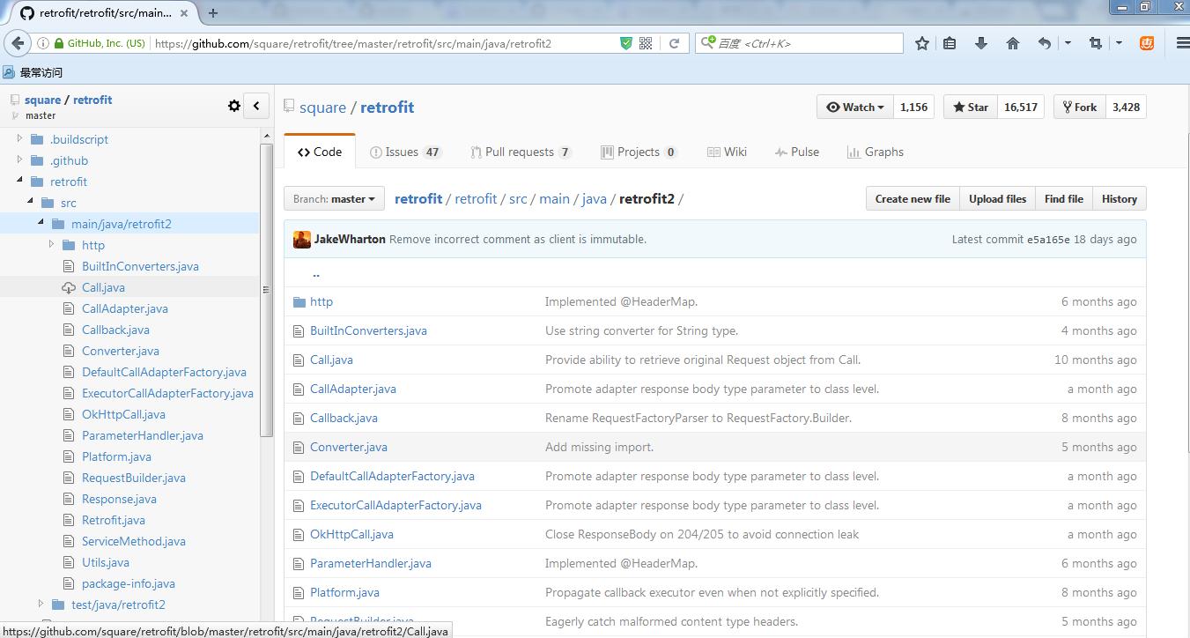Click the bookmarks list icon next to the star

pyautogui.click(x=950, y=43)
